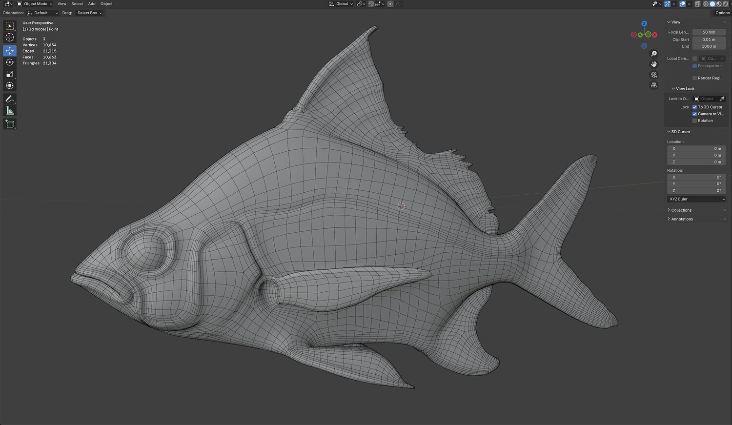Toggle X-ray mode

tap(697, 4)
